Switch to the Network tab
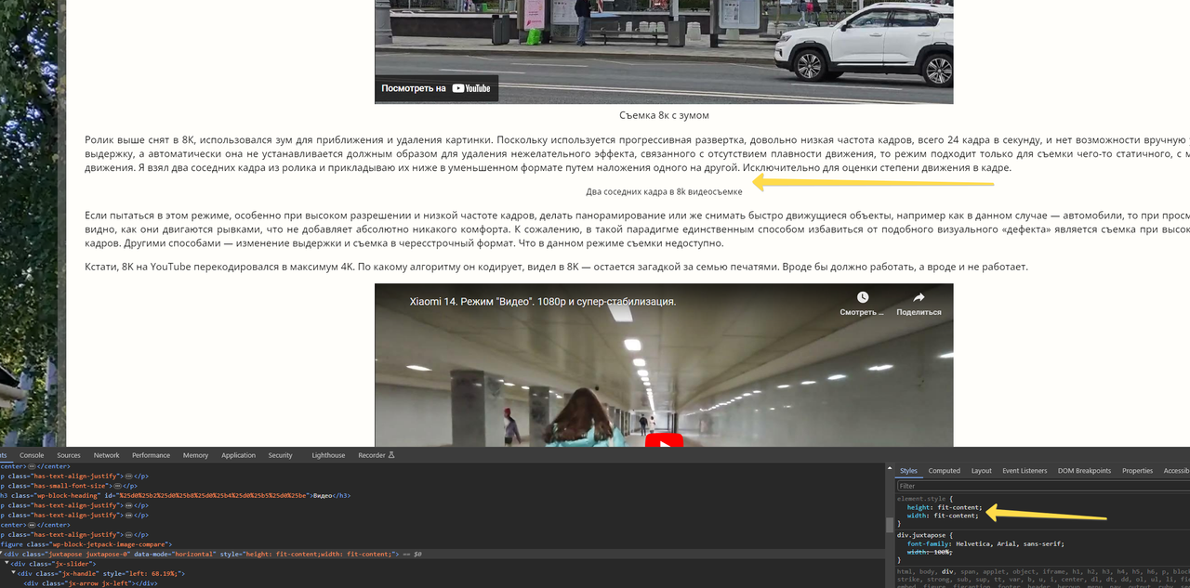Viewport: 1190px width, 588px height. pyautogui.click(x=106, y=455)
